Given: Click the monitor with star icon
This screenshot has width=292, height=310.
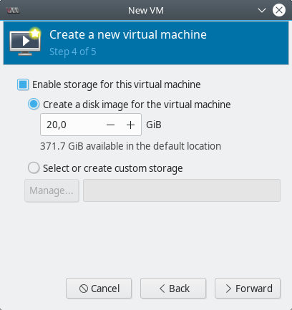Looking at the screenshot, I should click(x=26, y=42).
